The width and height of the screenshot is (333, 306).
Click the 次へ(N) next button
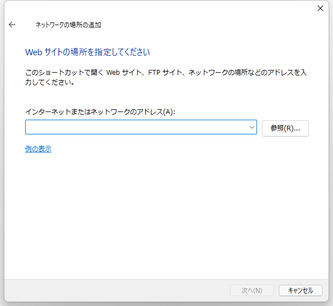[x=252, y=290]
